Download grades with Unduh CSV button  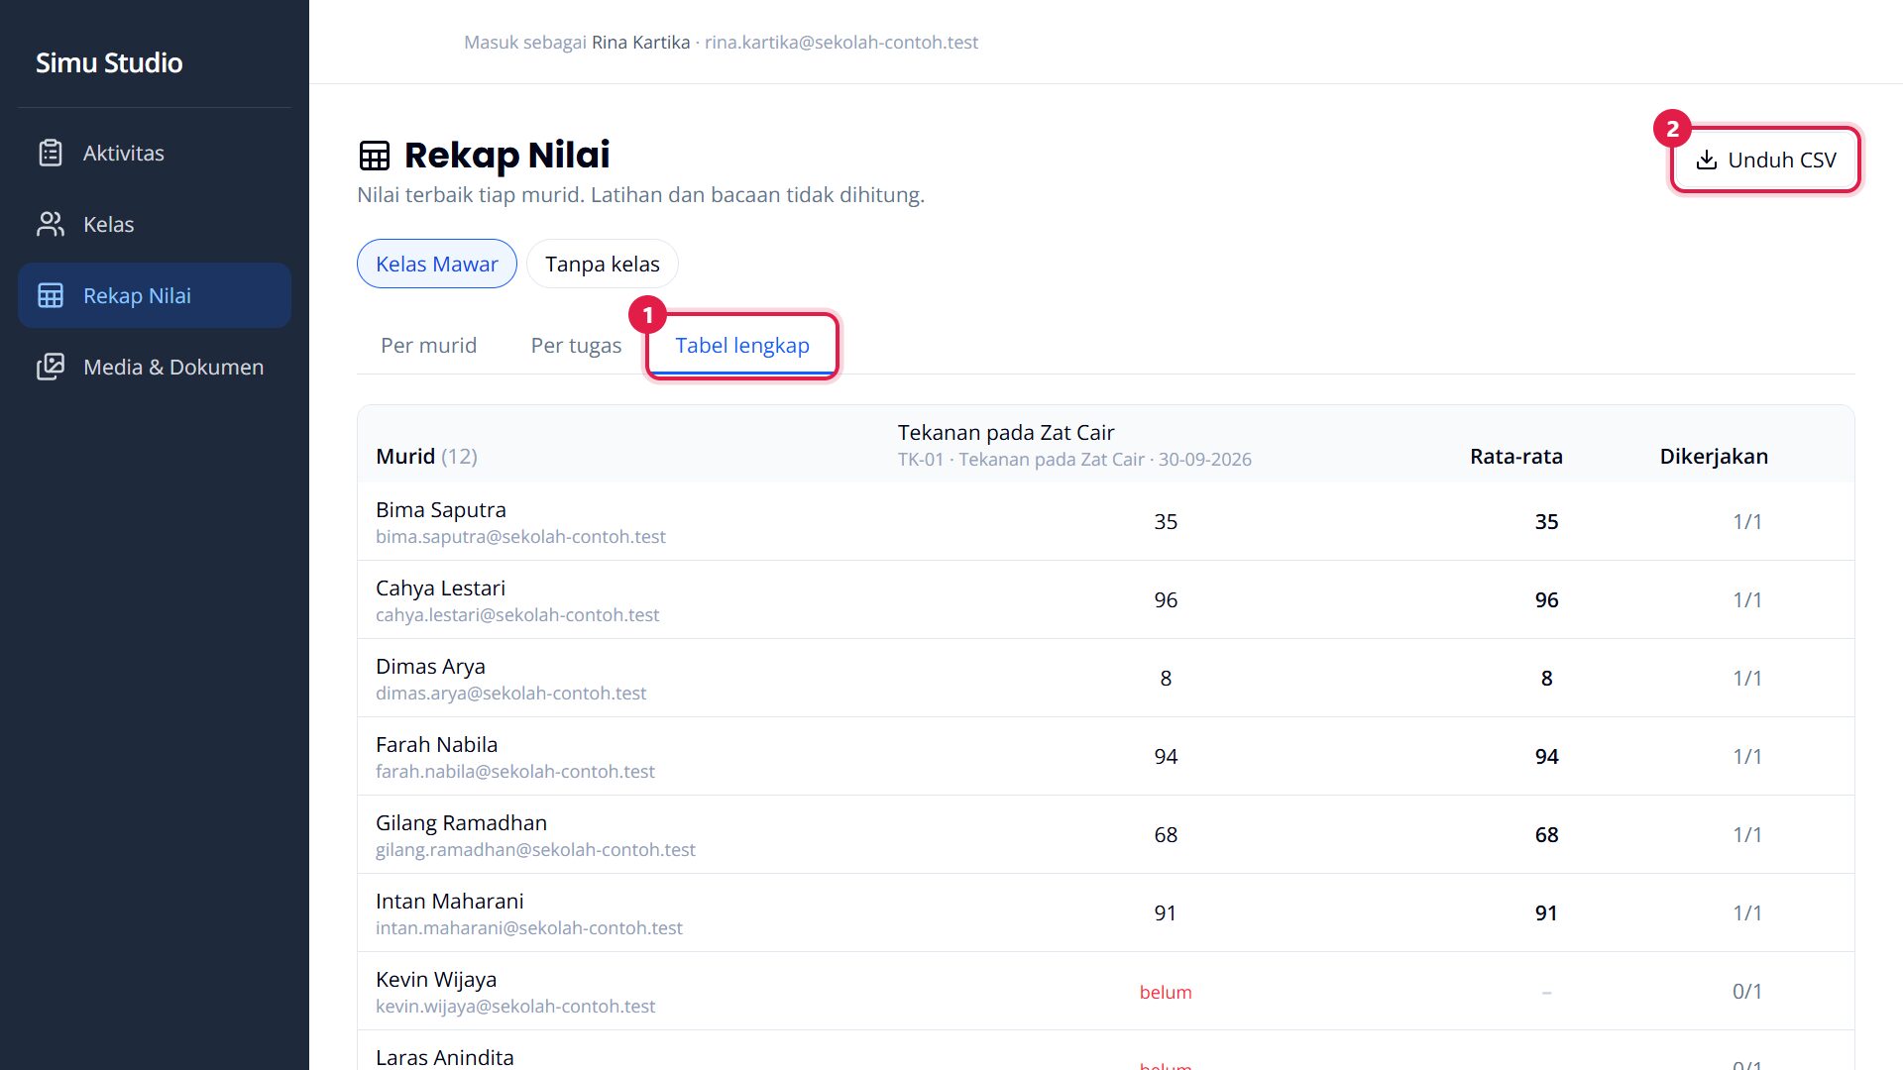pyautogui.click(x=1765, y=160)
